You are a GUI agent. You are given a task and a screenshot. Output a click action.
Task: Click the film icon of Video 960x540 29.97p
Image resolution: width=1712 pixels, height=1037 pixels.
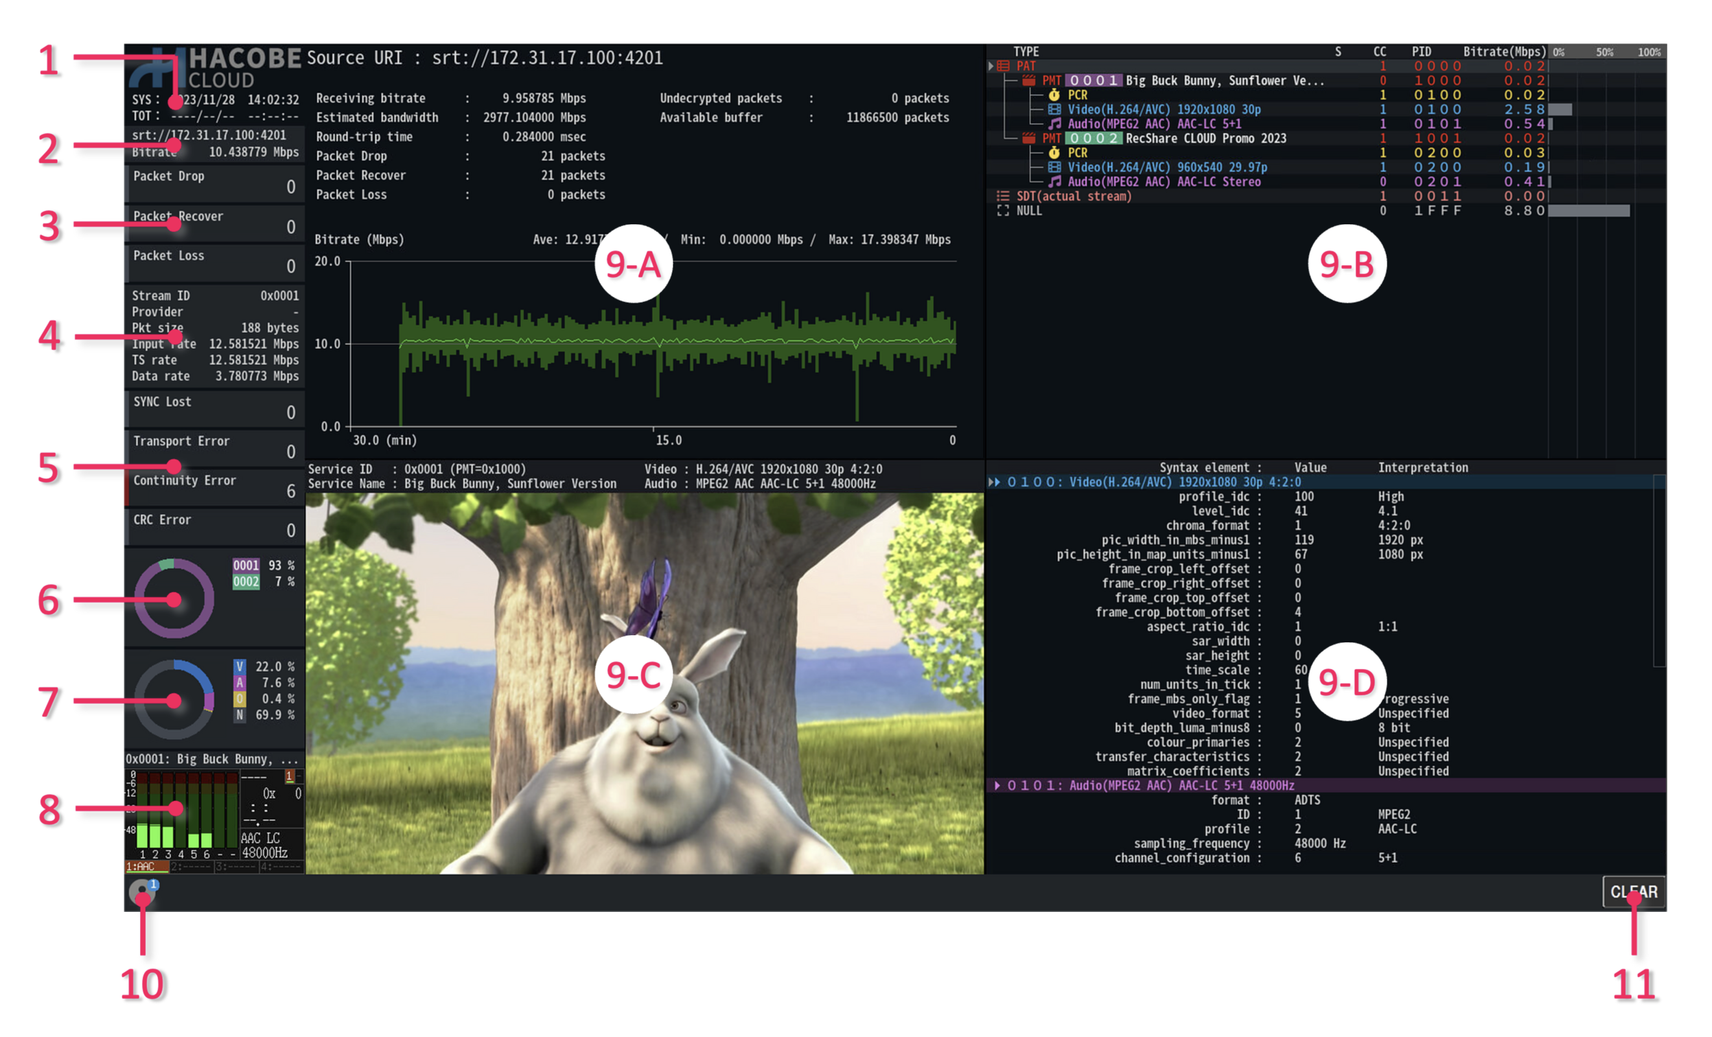coord(1054,167)
